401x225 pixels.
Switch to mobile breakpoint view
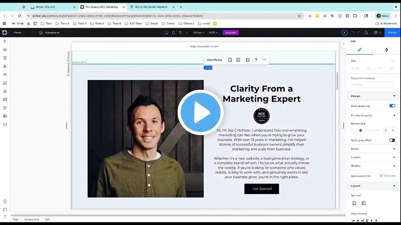180,32
